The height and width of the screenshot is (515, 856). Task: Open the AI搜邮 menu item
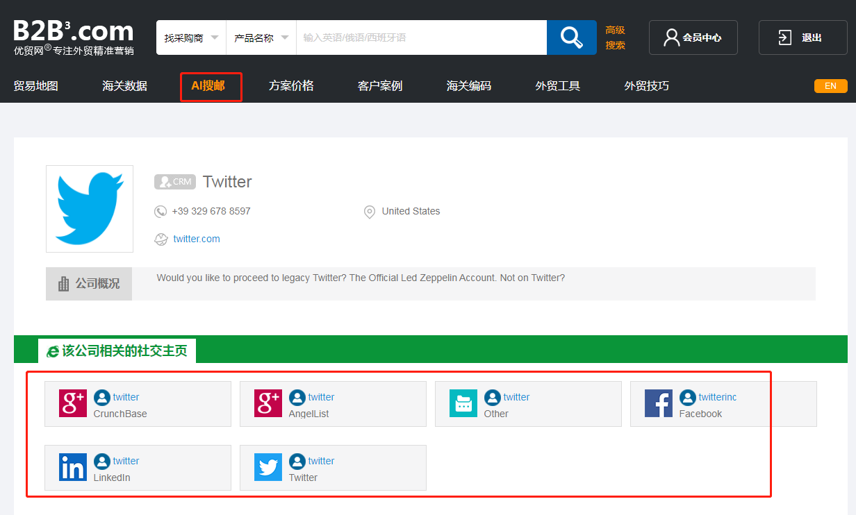tap(208, 86)
